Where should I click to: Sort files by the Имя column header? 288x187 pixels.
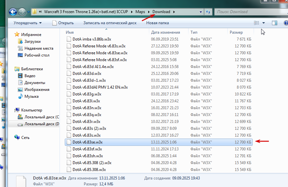(x=107, y=32)
